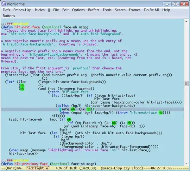Click 'mod' in the setq expression

point(55,120)
